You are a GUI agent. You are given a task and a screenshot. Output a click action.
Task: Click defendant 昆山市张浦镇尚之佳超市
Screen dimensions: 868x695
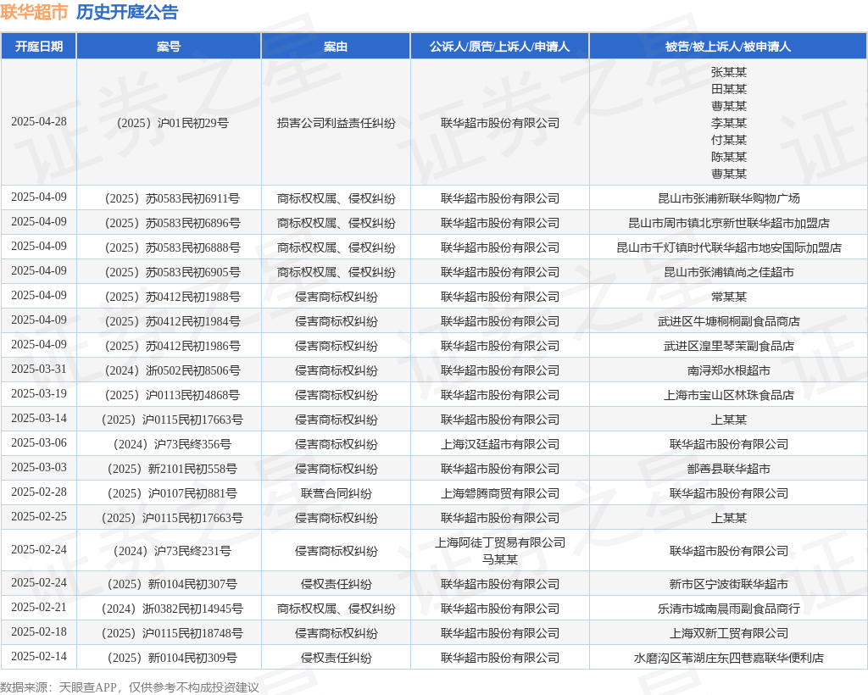pyautogui.click(x=728, y=272)
